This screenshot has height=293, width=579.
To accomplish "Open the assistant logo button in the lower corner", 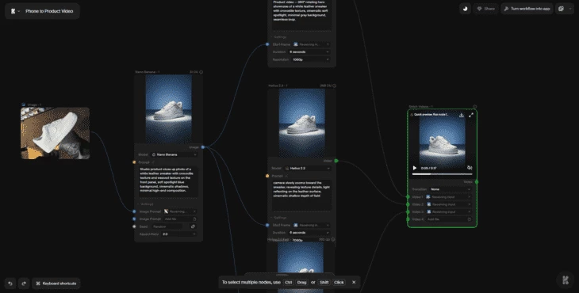I will coord(565,280).
